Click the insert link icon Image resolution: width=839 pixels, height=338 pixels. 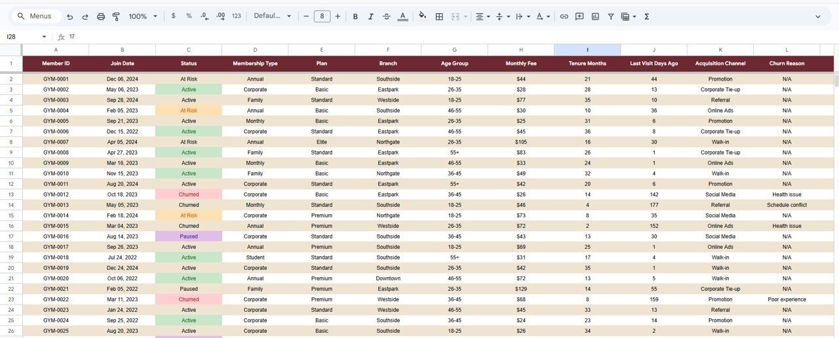[564, 16]
